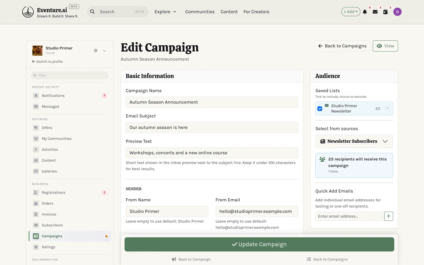Click the Update Campaign button
Viewport: 424px width, 265px height.
pyautogui.click(x=259, y=244)
